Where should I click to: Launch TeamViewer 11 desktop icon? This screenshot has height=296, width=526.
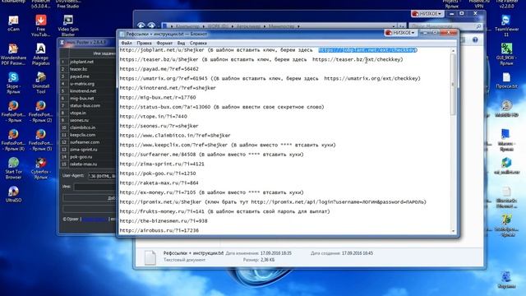[x=506, y=25]
